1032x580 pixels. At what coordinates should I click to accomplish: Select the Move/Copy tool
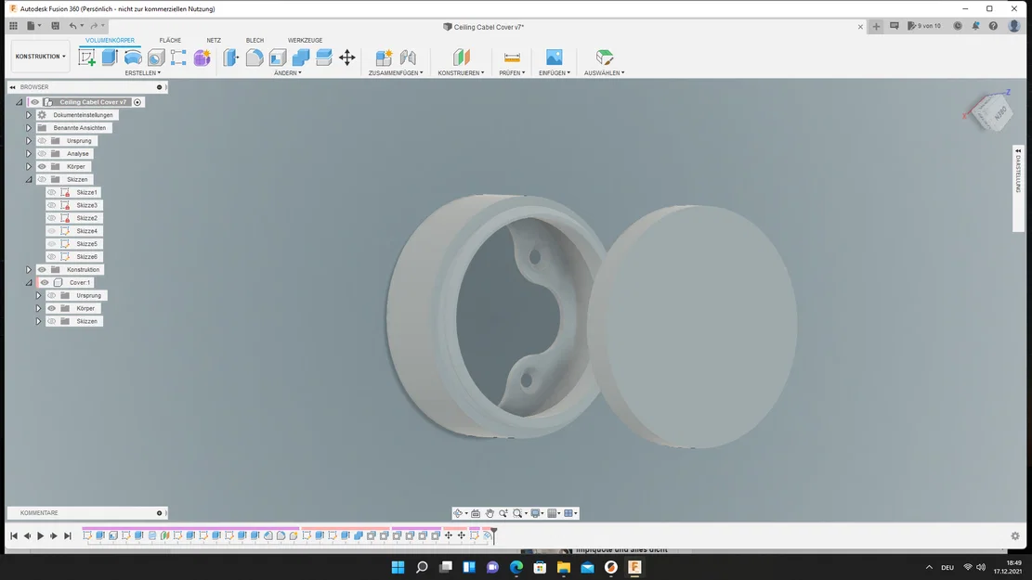coord(346,58)
